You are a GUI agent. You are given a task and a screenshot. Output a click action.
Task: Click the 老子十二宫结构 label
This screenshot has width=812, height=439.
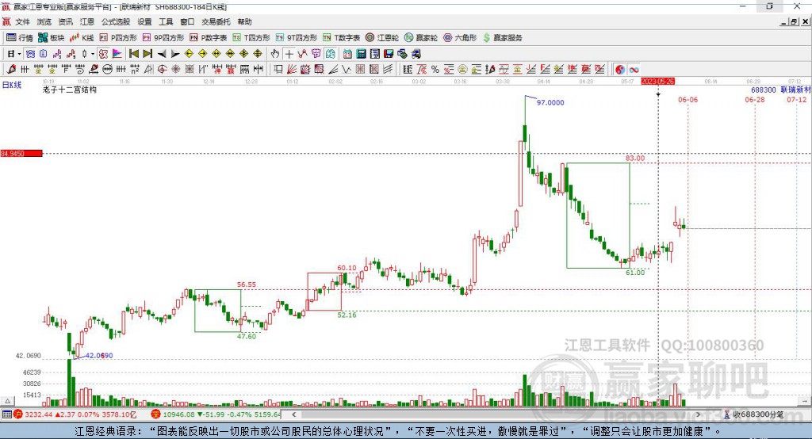70,90
